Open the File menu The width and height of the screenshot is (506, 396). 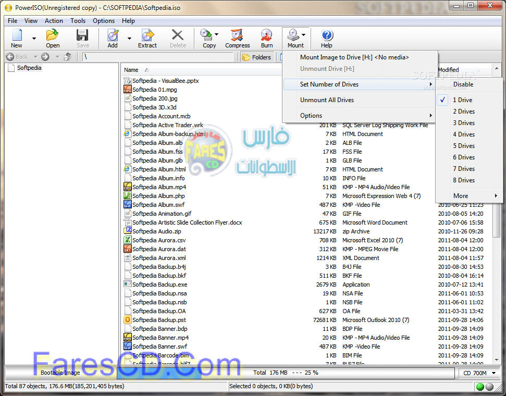coord(13,21)
